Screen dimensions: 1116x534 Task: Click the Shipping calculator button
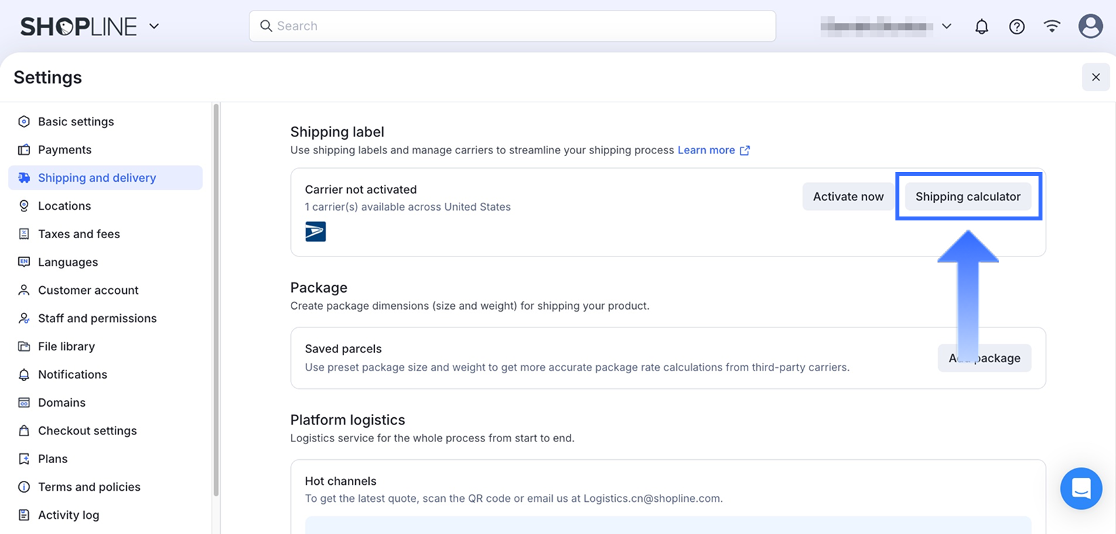[968, 197]
